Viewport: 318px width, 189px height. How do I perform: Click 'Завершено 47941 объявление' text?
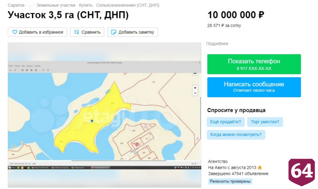[238, 174]
